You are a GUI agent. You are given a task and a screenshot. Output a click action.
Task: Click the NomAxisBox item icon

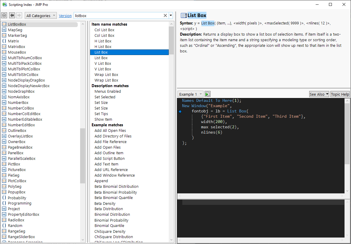[x=4, y=97]
